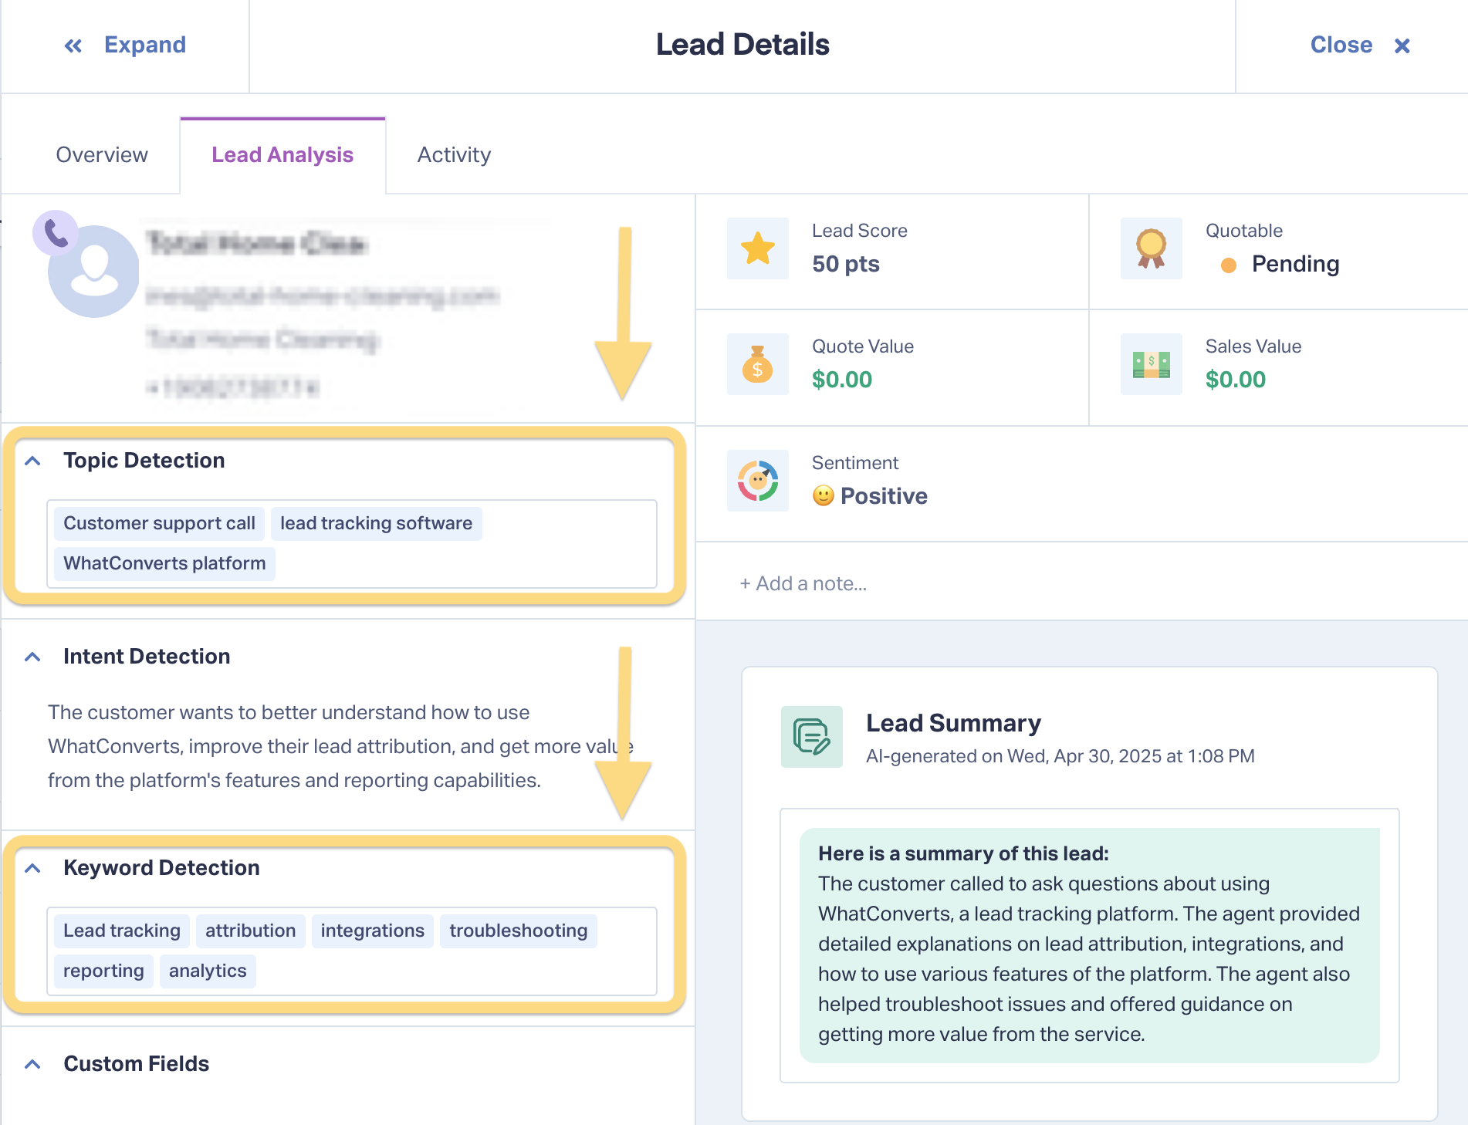This screenshot has height=1125, width=1468.
Task: Click the Lead Summary document icon
Action: pos(812,737)
